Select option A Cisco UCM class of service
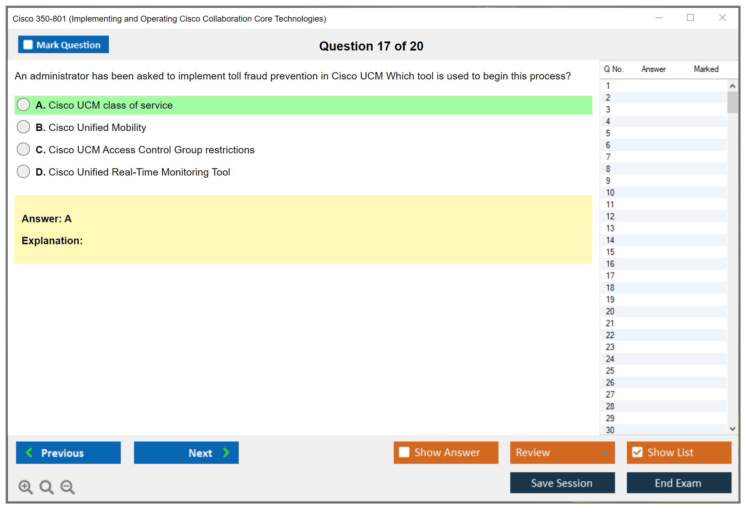Viewport: 749px width, 512px height. point(23,105)
